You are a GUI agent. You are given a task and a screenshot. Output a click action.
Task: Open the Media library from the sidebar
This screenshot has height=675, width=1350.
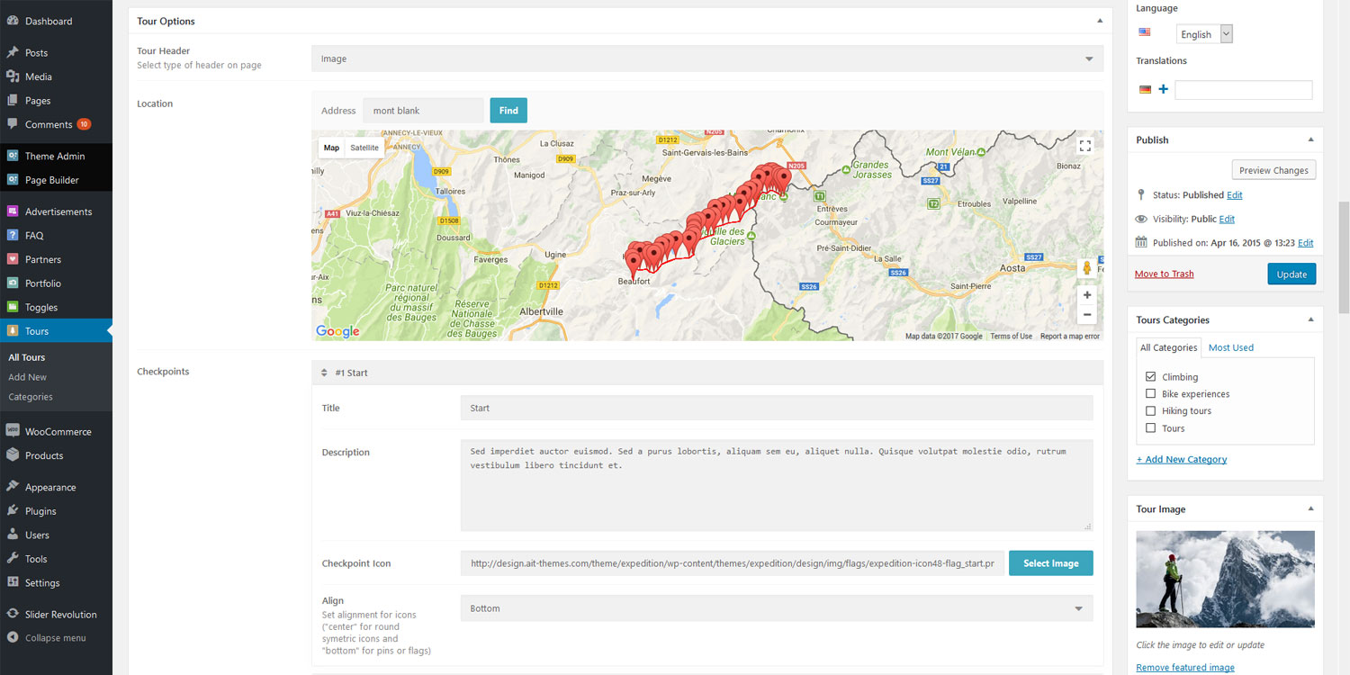point(36,76)
